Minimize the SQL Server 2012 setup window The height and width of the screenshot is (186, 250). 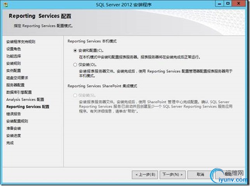(220, 3)
